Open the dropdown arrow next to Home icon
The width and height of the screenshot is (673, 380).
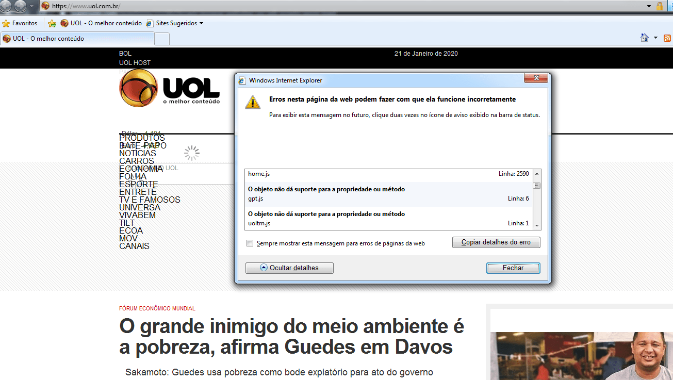[655, 38]
